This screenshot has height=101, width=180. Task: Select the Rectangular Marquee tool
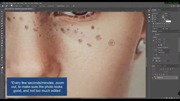coord(2,14)
